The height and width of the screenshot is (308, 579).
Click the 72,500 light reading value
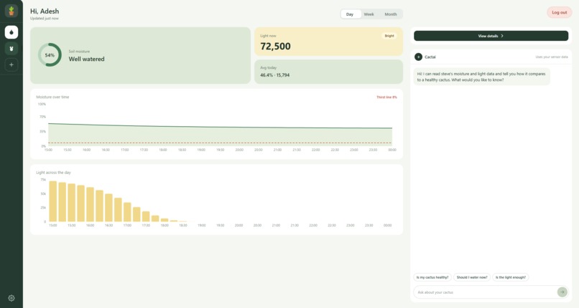[275, 47]
